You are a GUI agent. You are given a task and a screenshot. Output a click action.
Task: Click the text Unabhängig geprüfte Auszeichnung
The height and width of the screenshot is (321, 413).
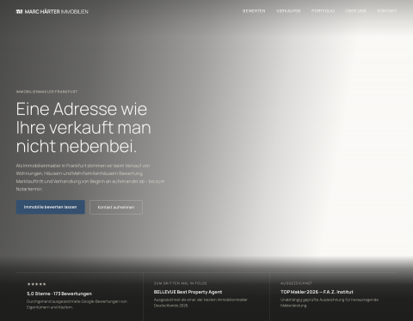point(330,303)
